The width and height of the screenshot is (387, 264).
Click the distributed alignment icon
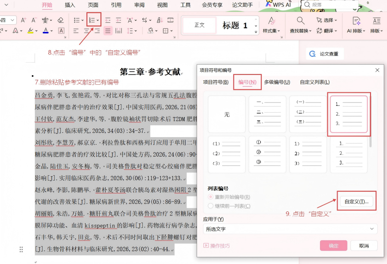(118, 31)
